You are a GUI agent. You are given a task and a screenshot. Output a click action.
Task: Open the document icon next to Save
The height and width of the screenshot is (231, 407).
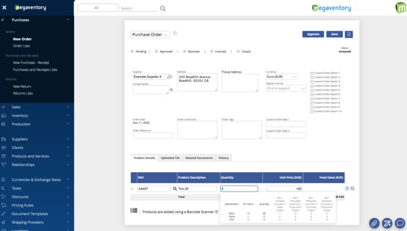348,34
